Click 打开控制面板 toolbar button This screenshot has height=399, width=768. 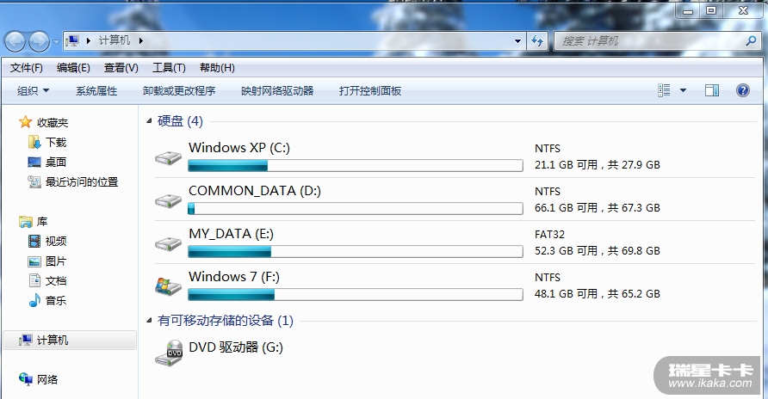click(370, 90)
